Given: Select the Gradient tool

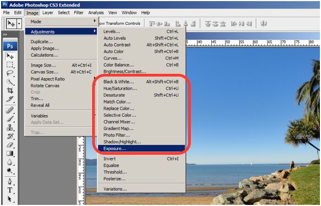Looking at the screenshot, I should pos(10,153).
